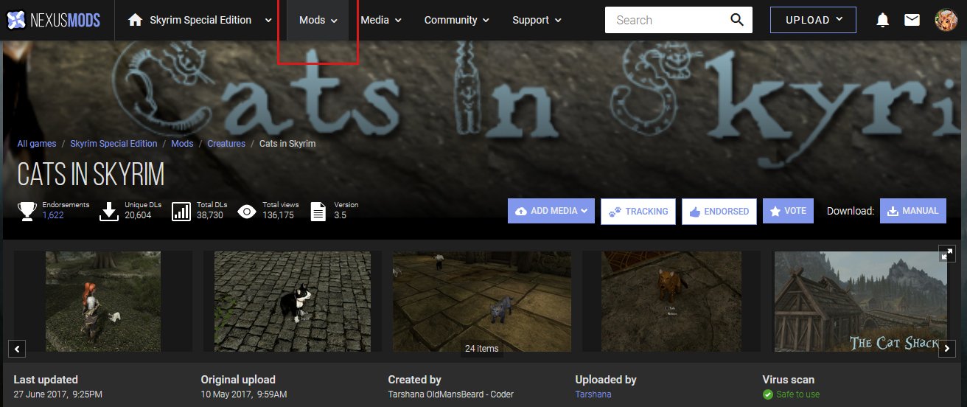The image size is (967, 407).
Task: Open The Cat Shack thumbnail
Action: (x=862, y=301)
